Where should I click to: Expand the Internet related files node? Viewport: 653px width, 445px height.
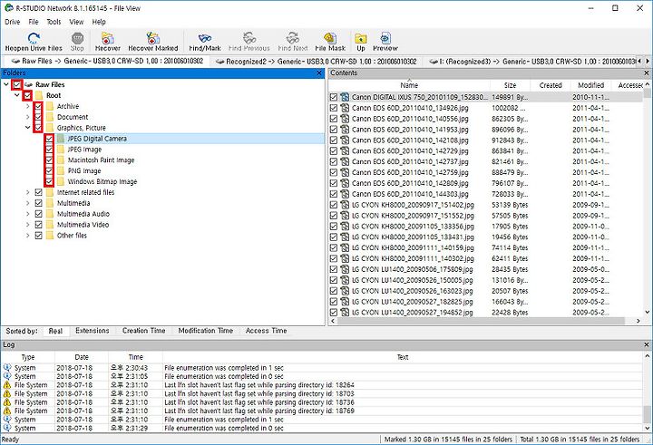click(x=28, y=192)
